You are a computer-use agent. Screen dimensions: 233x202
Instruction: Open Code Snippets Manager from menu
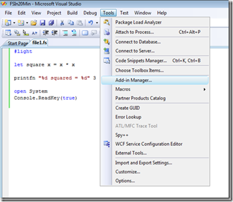click(x=155, y=61)
